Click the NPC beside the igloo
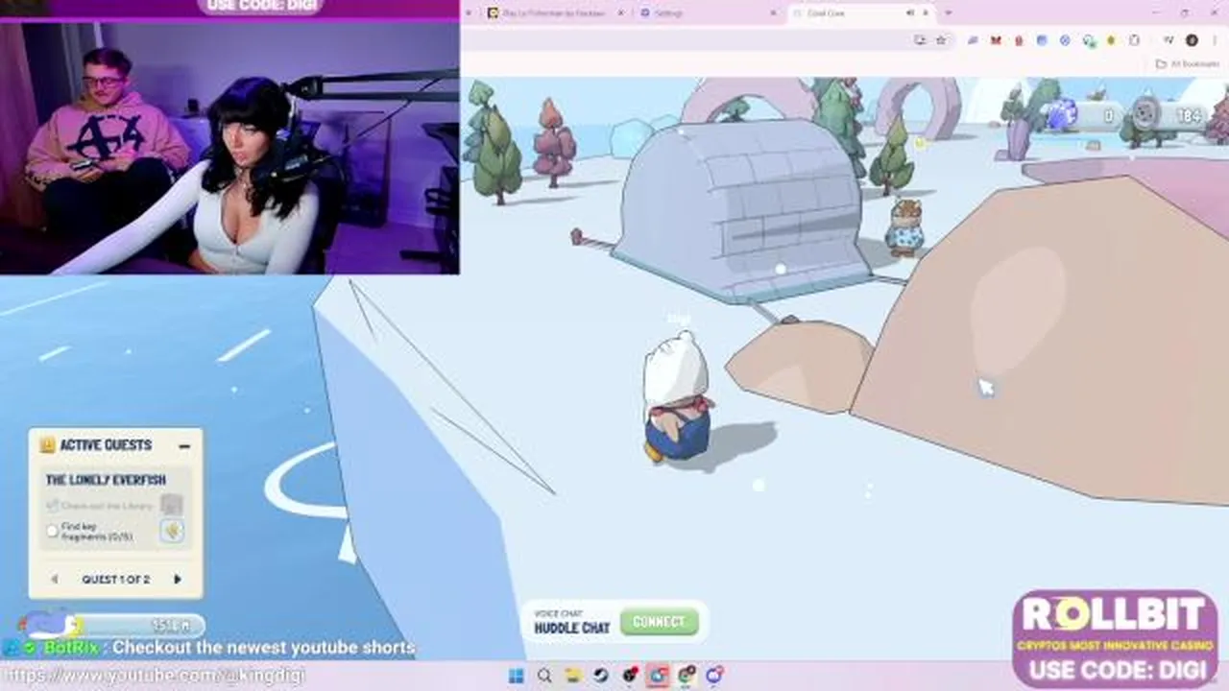This screenshot has height=691, width=1229. (x=904, y=227)
